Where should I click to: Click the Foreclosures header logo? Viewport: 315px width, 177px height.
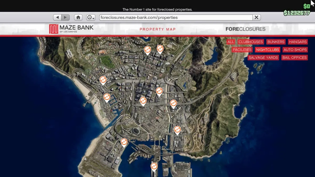pyautogui.click(x=245, y=29)
